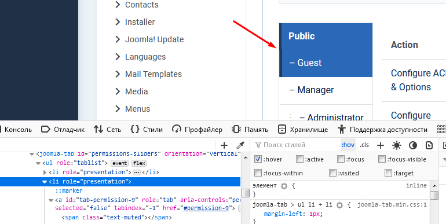Click the rules panel scrollbar thumb

pyautogui.click(x=434, y=196)
